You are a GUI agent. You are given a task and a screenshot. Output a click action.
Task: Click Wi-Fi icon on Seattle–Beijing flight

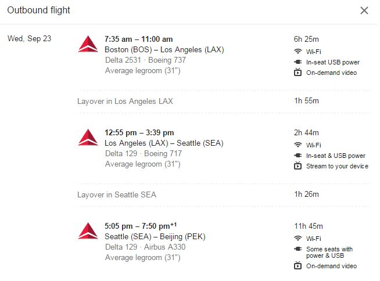[298, 238]
